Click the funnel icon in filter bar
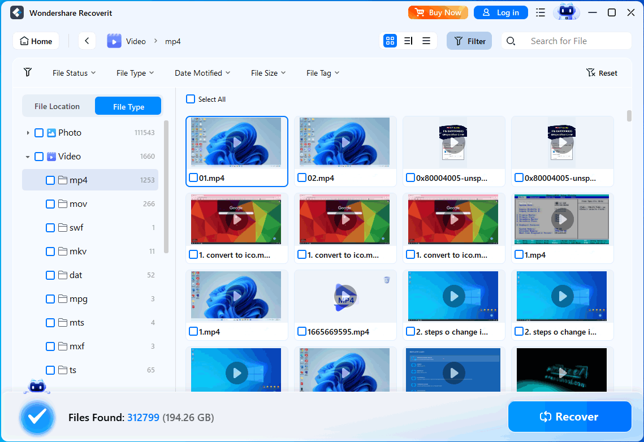This screenshot has height=442, width=644. (x=28, y=72)
